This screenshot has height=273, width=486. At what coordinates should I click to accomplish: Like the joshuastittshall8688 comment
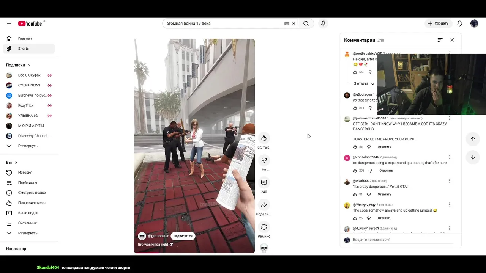tap(355, 147)
